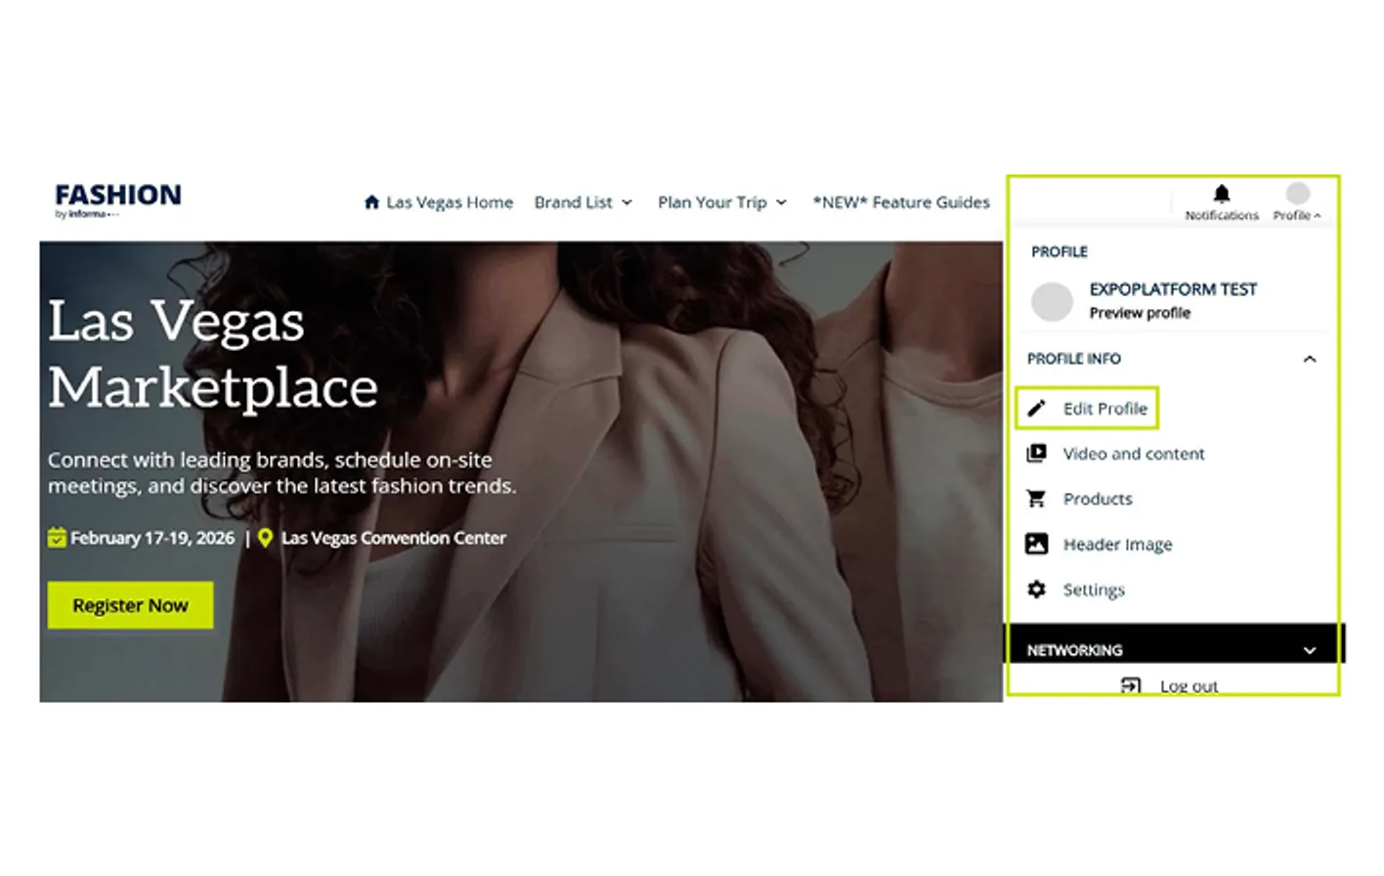The height and width of the screenshot is (876, 1384).
Task: Click the calendar icon by the event date
Action: point(57,538)
